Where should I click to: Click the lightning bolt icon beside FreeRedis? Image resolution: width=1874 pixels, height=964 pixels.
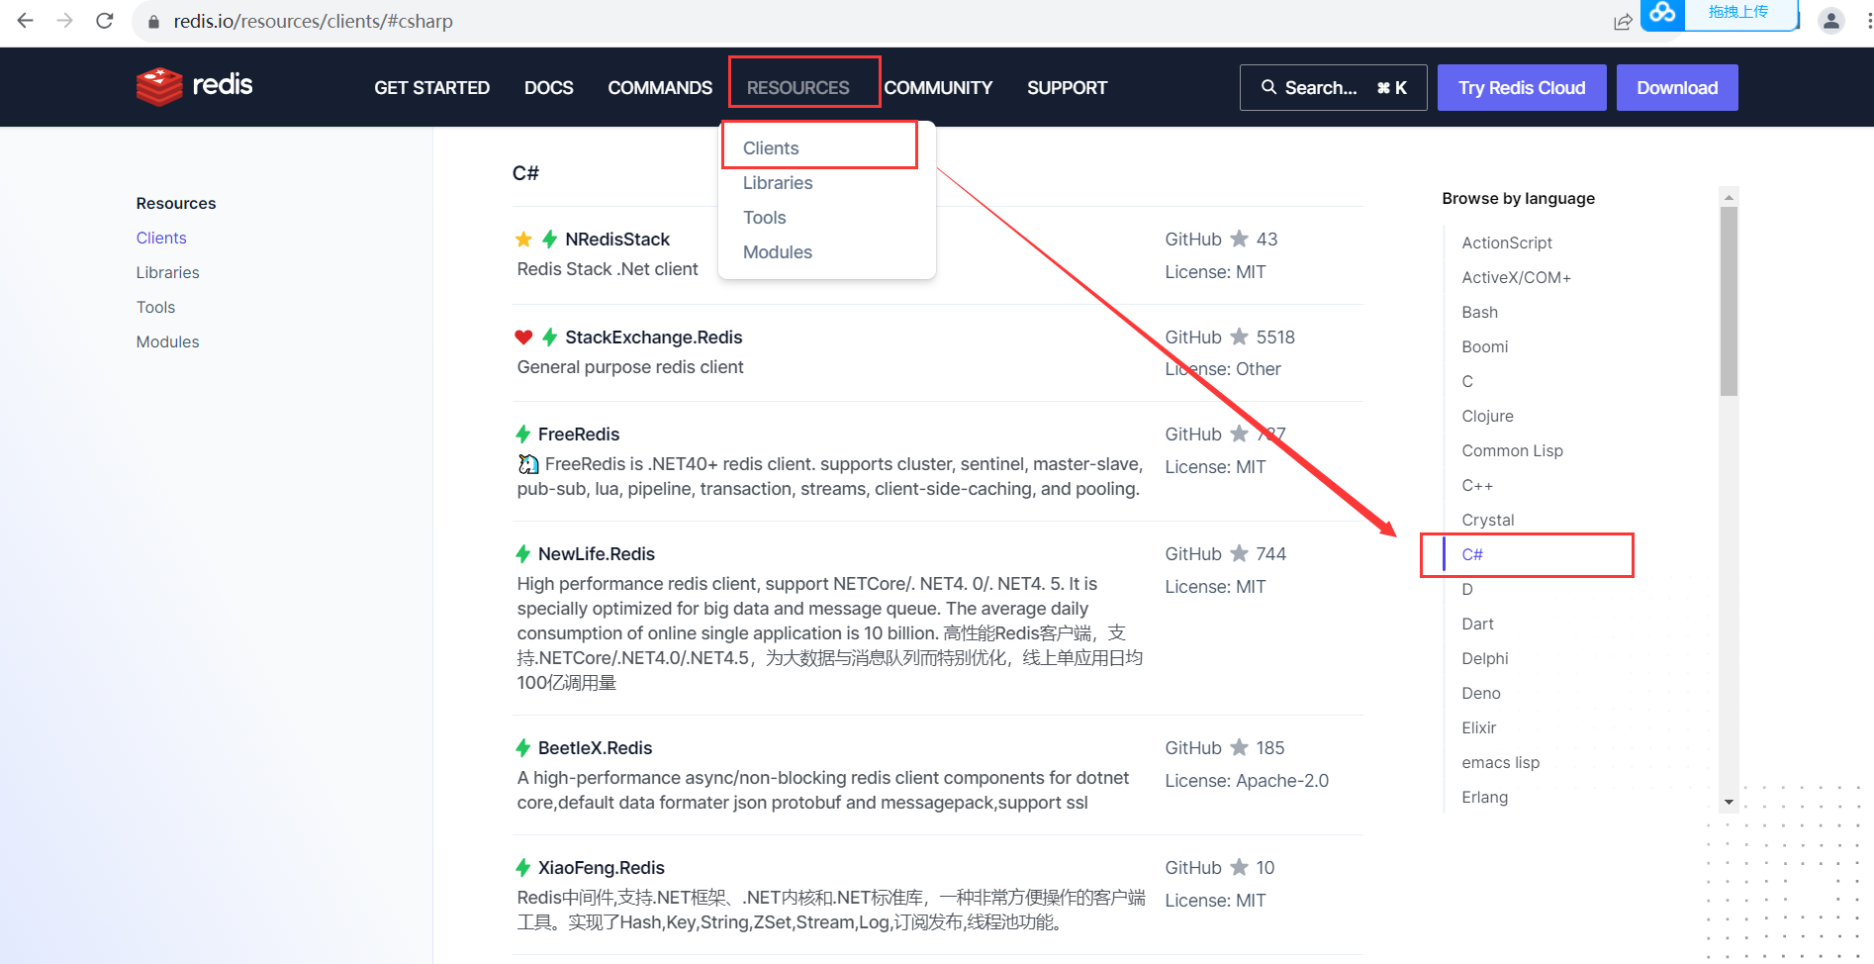click(523, 434)
